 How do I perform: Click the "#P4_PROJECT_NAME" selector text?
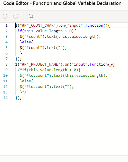[40, 64]
